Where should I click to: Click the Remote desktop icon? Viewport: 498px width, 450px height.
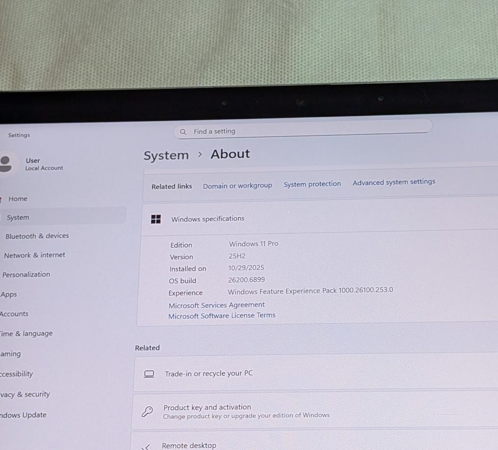(x=146, y=446)
